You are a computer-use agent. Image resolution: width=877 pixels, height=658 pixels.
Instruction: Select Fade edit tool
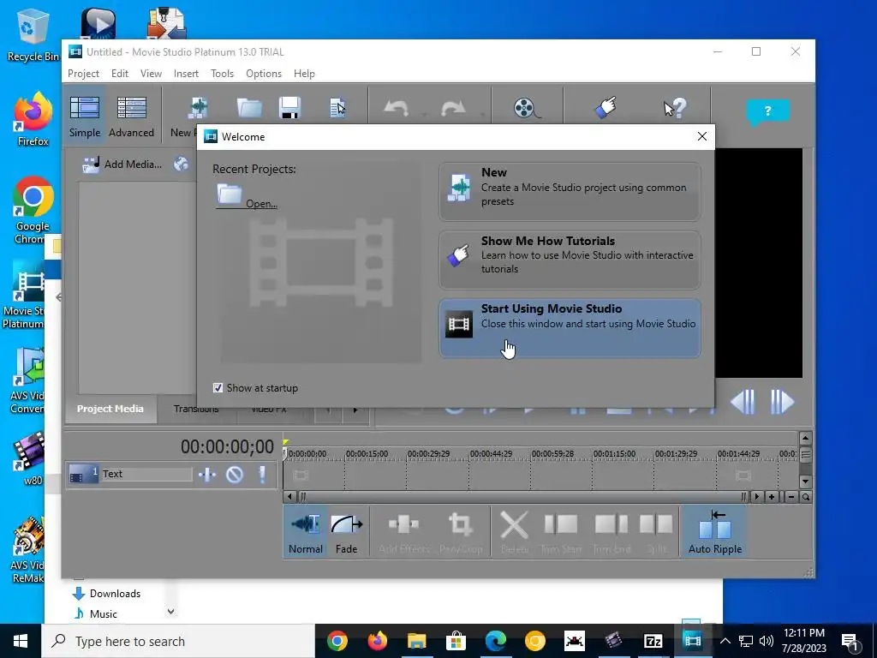point(346,532)
